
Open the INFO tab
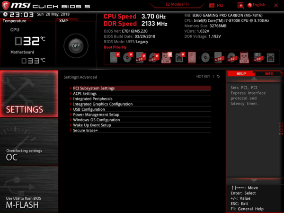point(269,73)
